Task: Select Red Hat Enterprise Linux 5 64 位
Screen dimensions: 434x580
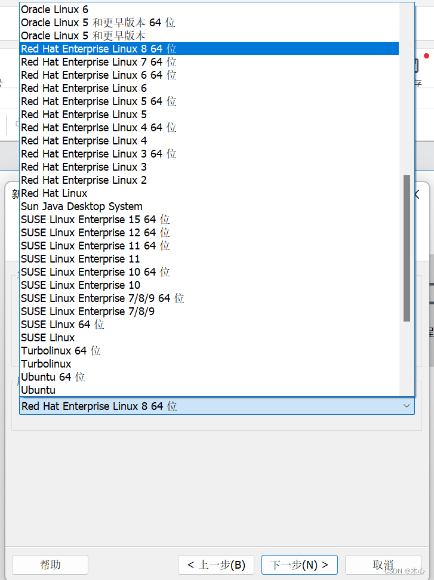Action: coord(209,101)
